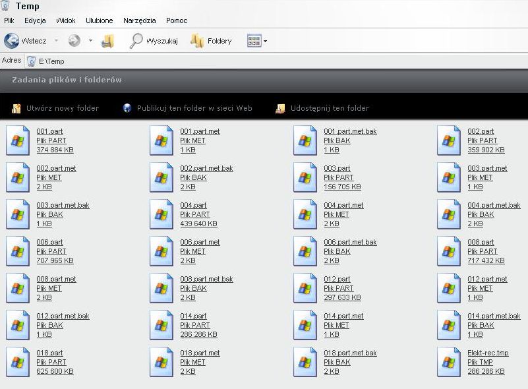Click Udostępnij ten folder link

point(330,108)
